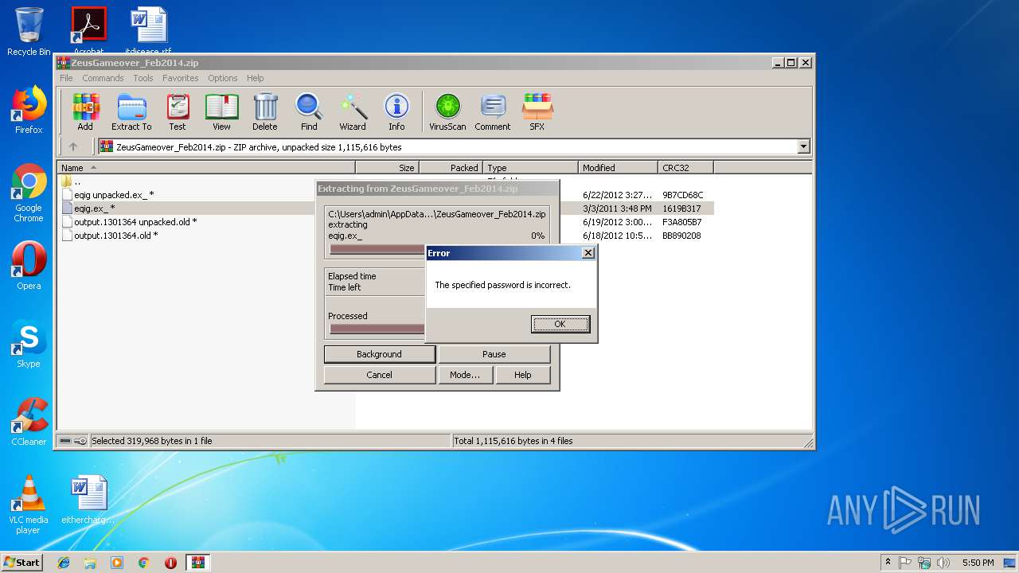
Task: Click the up one level arrow button
Action: [x=73, y=146]
